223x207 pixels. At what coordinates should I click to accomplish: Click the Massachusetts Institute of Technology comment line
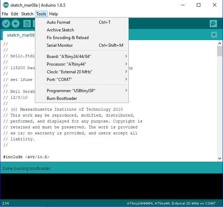63,109
